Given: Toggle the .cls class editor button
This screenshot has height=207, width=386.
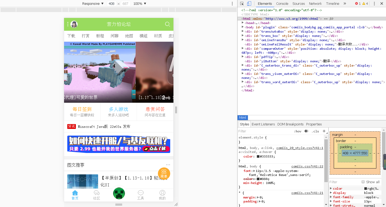Looking at the screenshot, I should (x=315, y=131).
